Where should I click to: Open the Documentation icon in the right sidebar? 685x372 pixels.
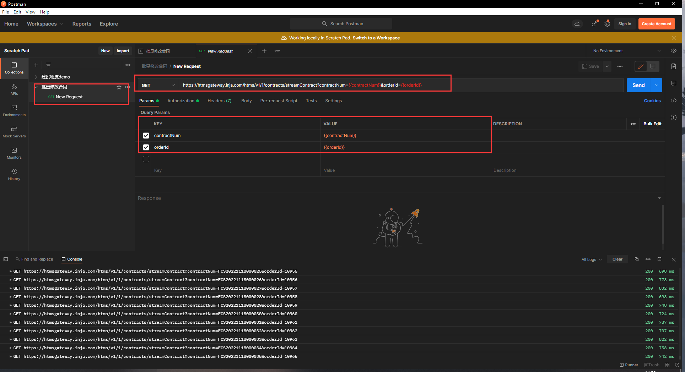pyautogui.click(x=674, y=66)
